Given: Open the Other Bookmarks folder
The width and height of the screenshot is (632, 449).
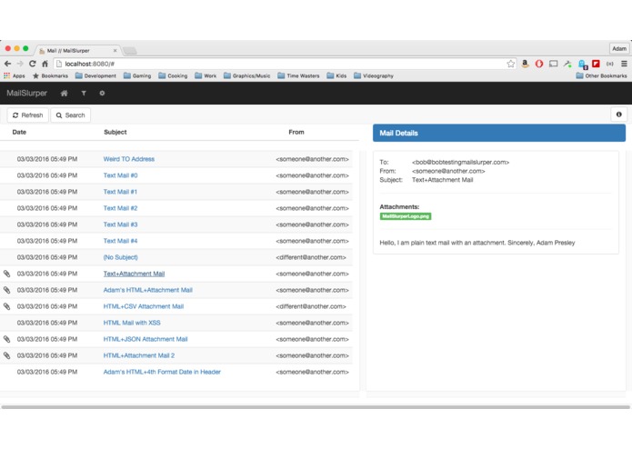Looking at the screenshot, I should coord(601,75).
